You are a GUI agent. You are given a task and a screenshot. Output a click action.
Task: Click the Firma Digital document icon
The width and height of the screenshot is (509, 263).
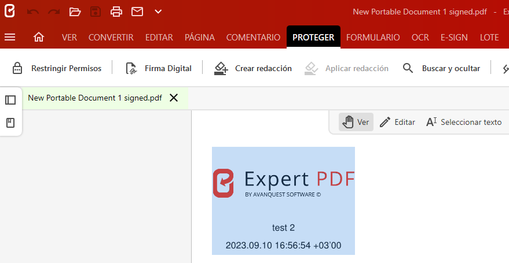pyautogui.click(x=131, y=68)
